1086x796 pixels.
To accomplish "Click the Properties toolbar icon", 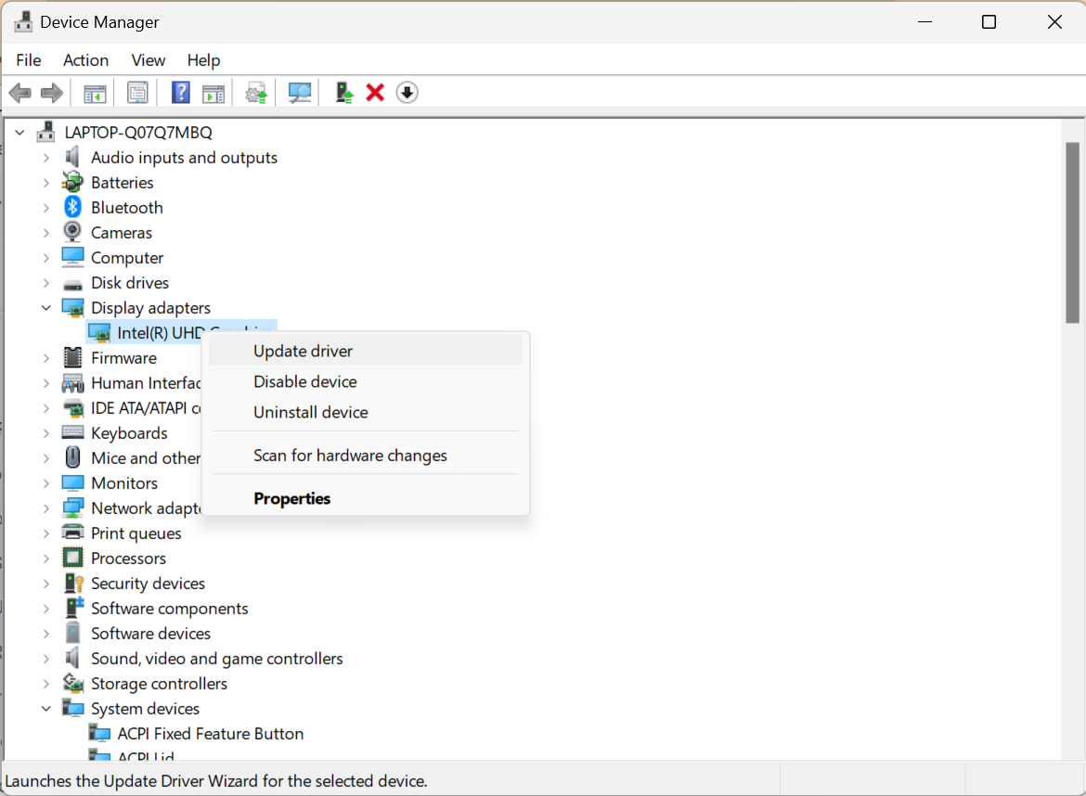I will (x=138, y=93).
